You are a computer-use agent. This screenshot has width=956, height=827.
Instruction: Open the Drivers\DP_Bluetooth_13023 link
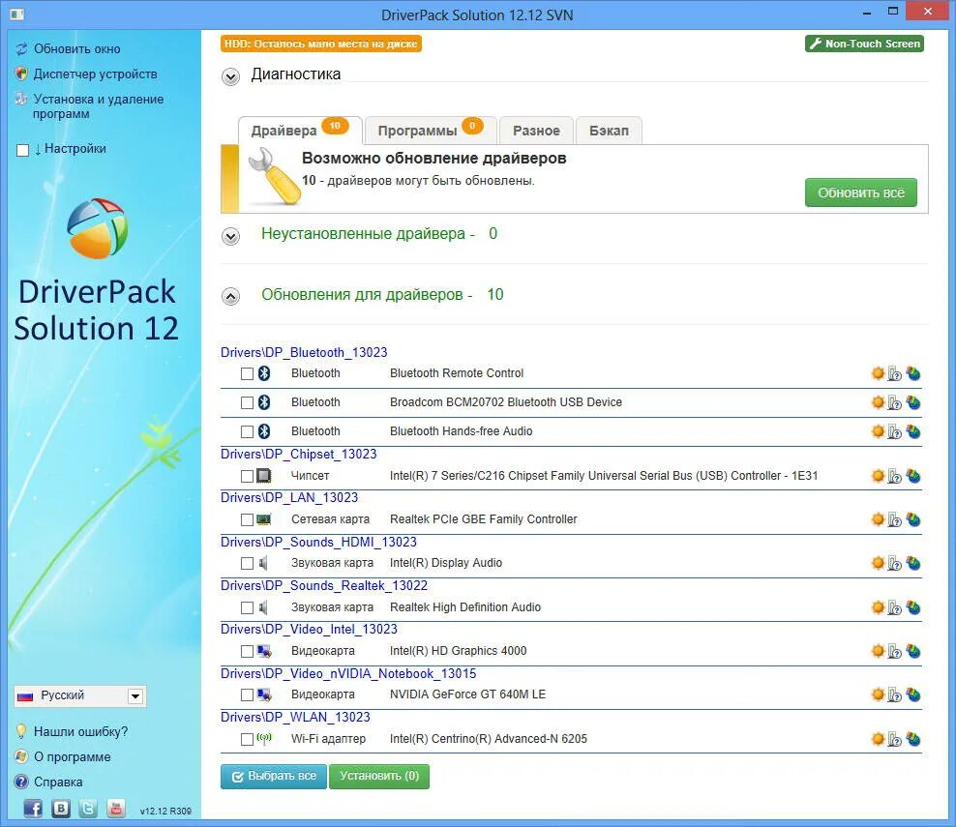tap(304, 352)
